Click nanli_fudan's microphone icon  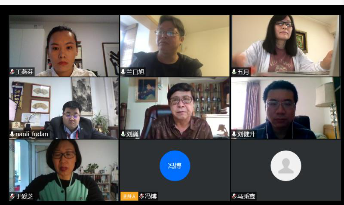[x=12, y=134]
